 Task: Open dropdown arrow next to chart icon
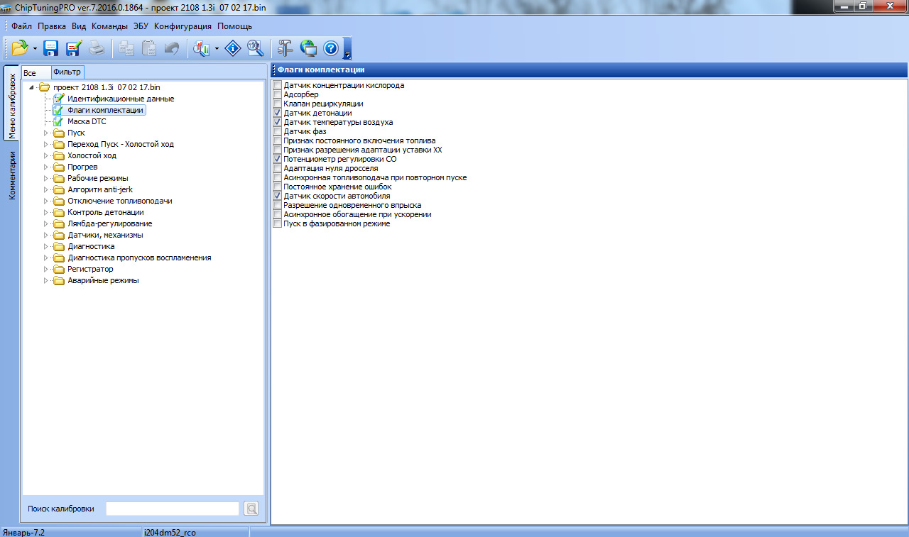(x=217, y=48)
